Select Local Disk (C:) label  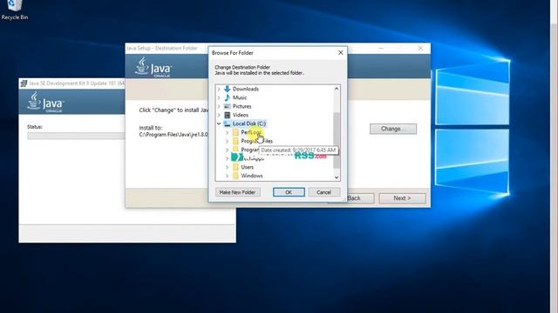click(249, 123)
